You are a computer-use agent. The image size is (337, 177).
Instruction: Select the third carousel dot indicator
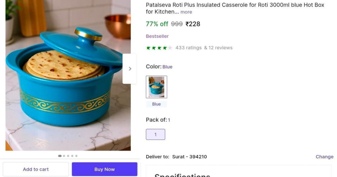68,156
